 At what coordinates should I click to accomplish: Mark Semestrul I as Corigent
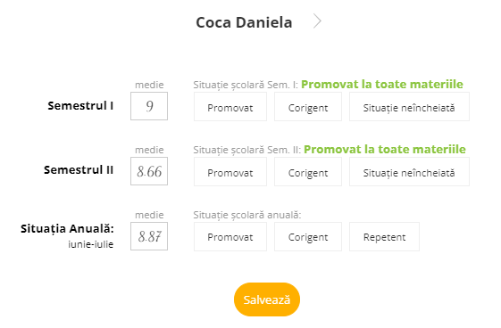(308, 107)
